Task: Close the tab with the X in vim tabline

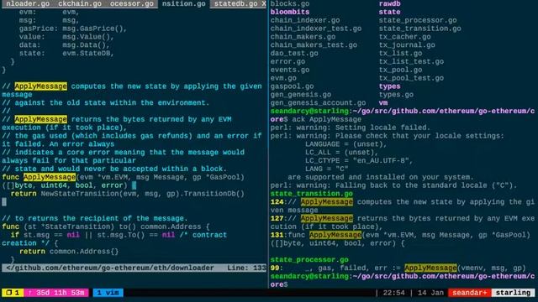Action: pos(264,3)
